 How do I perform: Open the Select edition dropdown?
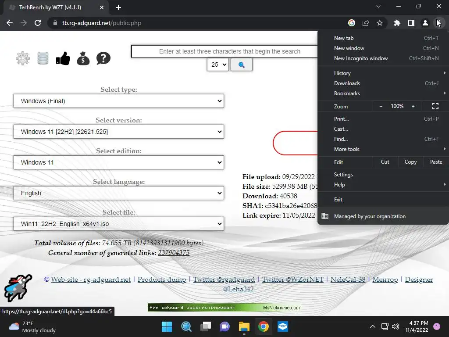pos(119,162)
